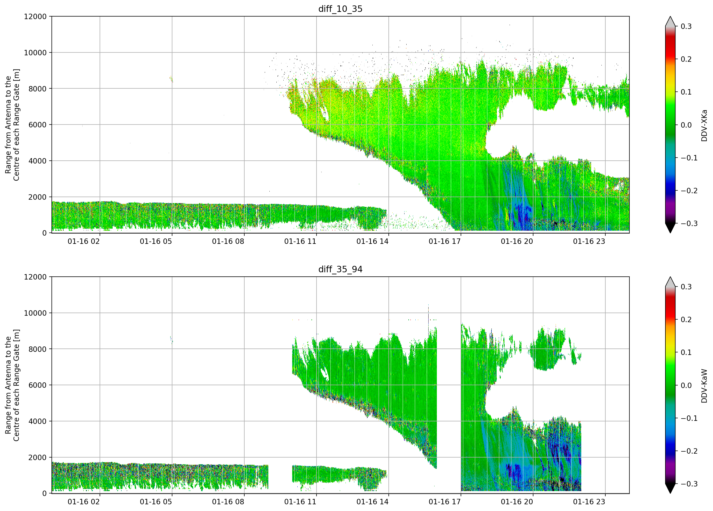Click the 8000 y-tick in diff_10_35
The width and height of the screenshot is (713, 511).
(38, 89)
